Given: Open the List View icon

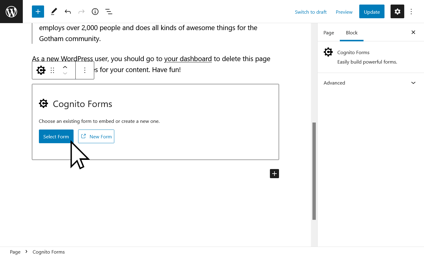Looking at the screenshot, I should click(x=109, y=12).
